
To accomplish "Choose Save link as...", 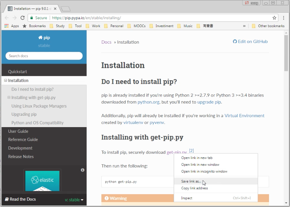I will tap(216, 181).
